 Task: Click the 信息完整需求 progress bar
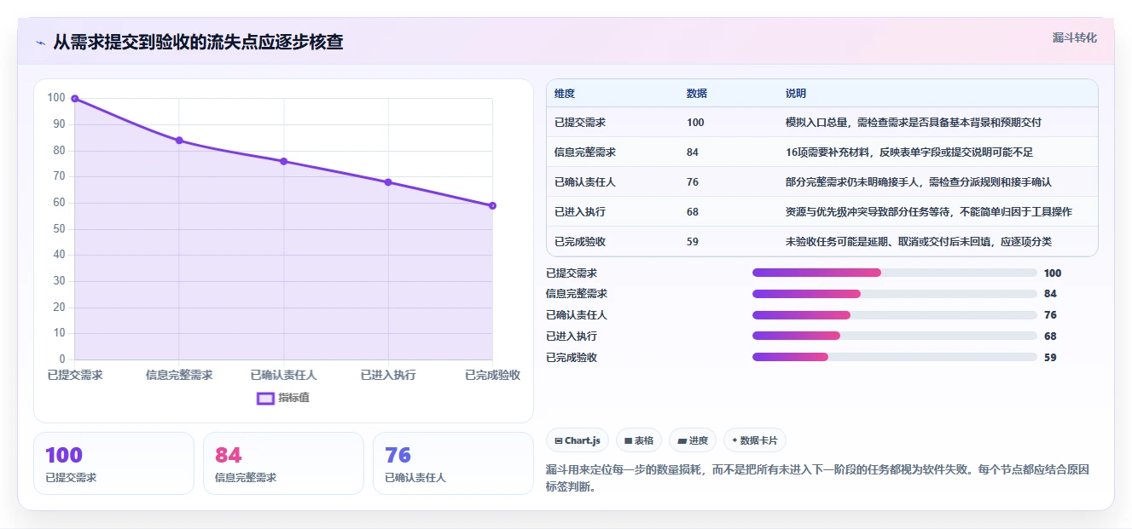pos(894,294)
